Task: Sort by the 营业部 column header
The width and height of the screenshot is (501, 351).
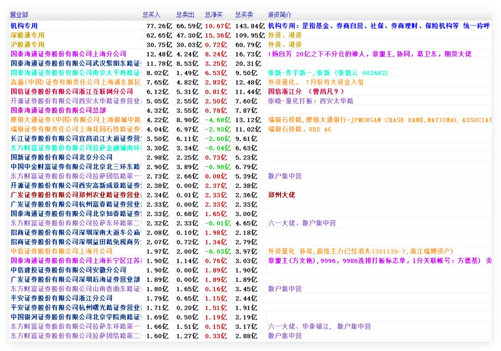Action: 19,15
